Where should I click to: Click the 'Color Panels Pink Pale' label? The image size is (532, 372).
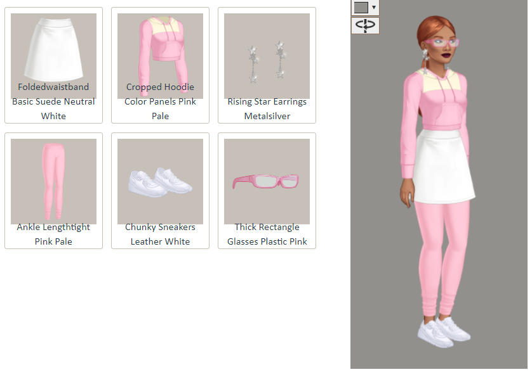tap(160, 109)
